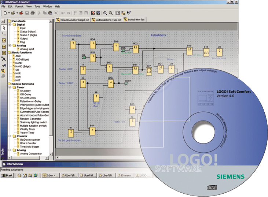Open the Inbox taskbar window button
Screen dimensions: 268x197
[51, 175]
